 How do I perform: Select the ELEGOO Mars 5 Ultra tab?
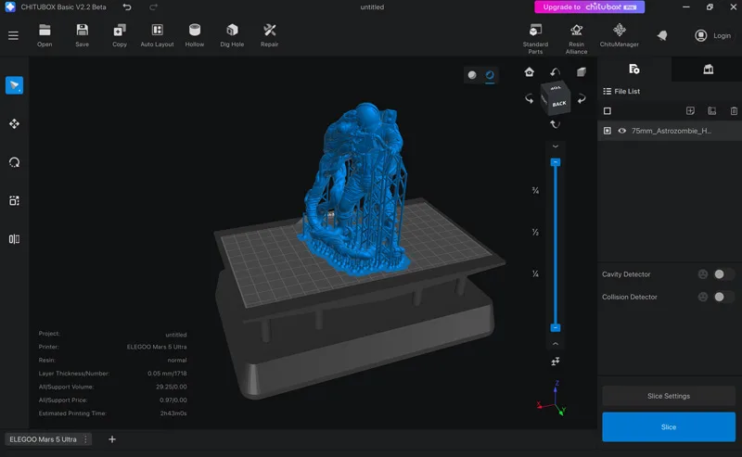tap(43, 439)
